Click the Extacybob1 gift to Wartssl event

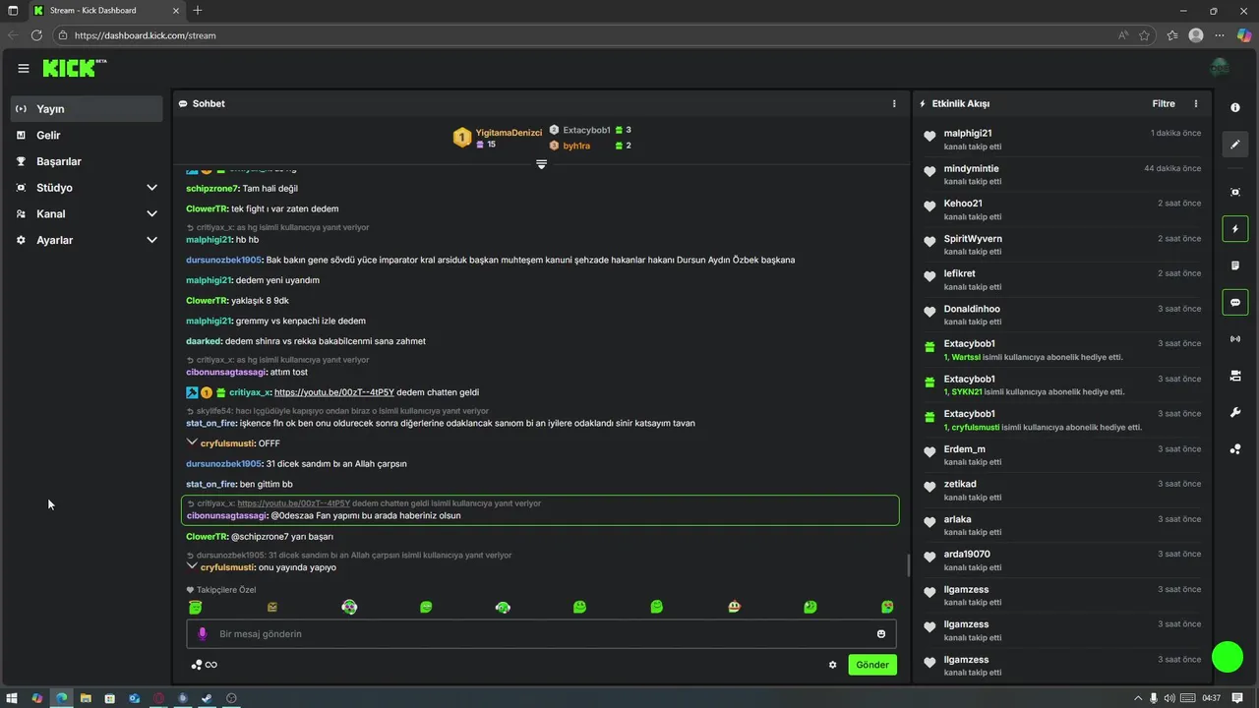(x=1062, y=350)
